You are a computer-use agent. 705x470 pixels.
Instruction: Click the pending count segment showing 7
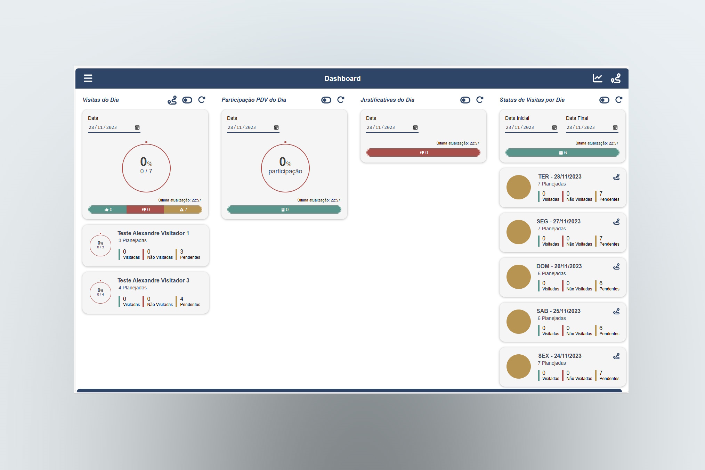click(183, 209)
